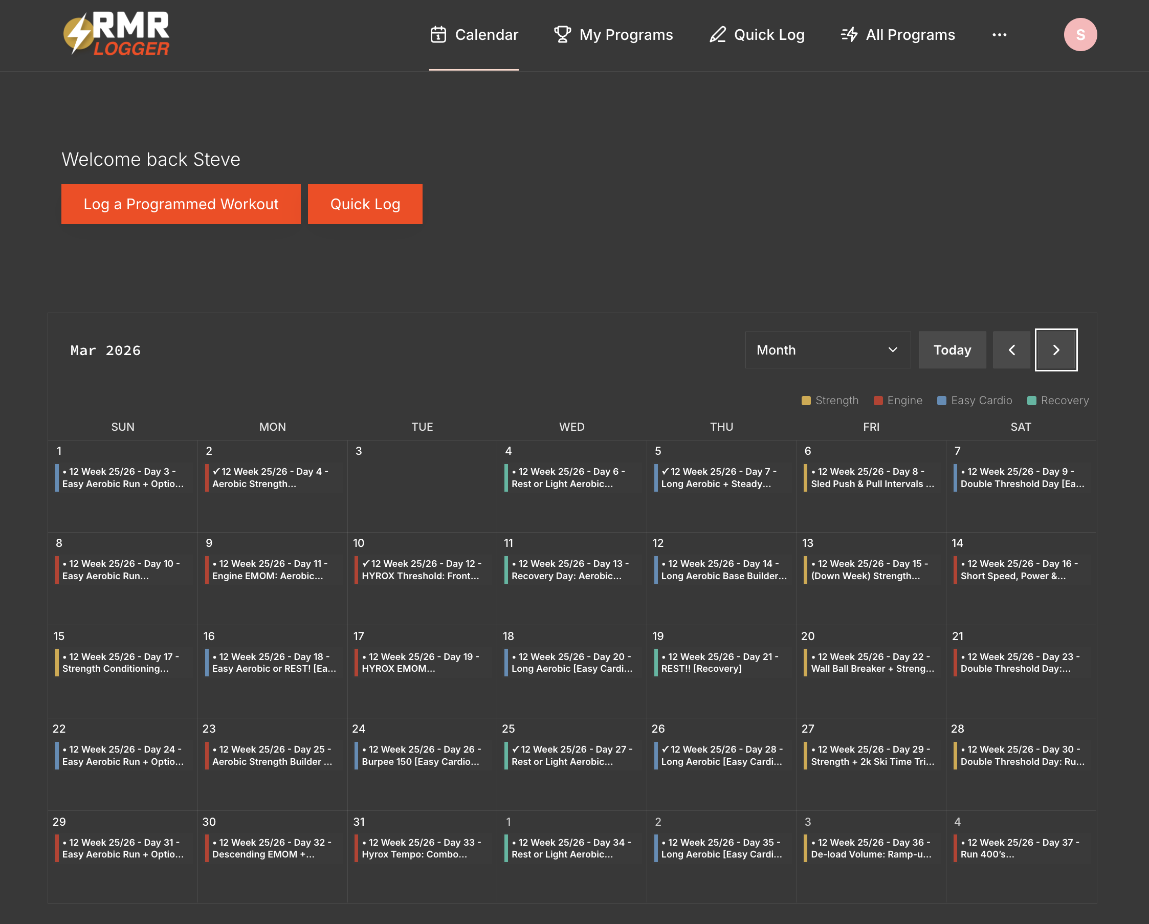This screenshot has height=924, width=1149.
Task: Click the orange Quick Log button
Action: click(365, 204)
